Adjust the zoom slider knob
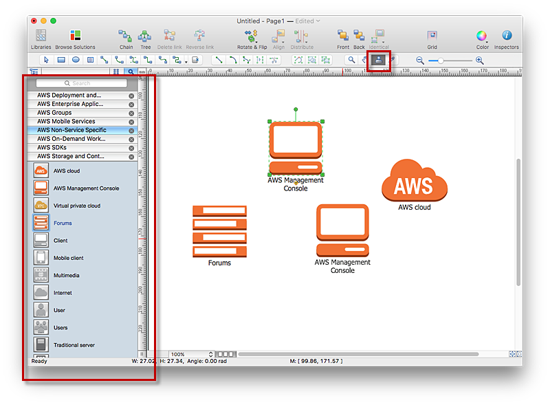Viewport: 550px width, 405px height. point(441,61)
